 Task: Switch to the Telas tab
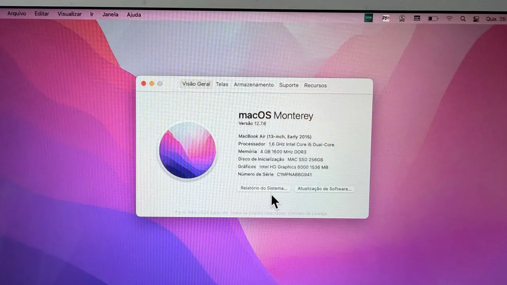coord(222,84)
